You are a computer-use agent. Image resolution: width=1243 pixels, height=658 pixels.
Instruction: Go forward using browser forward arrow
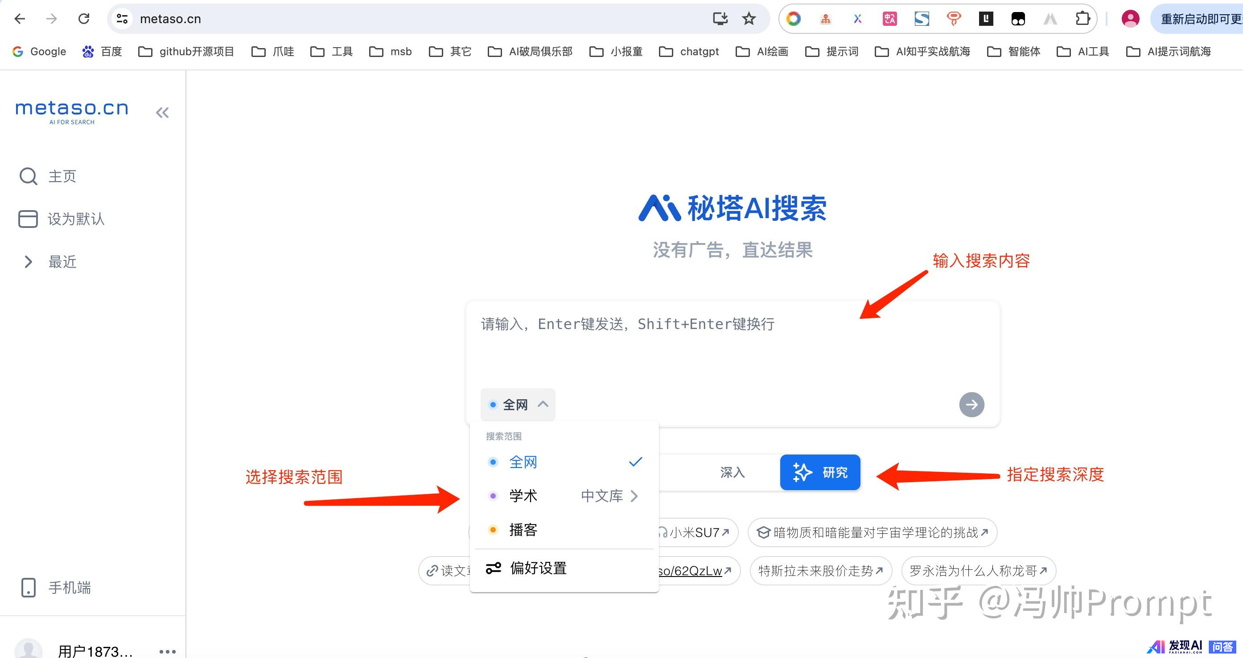pyautogui.click(x=51, y=19)
